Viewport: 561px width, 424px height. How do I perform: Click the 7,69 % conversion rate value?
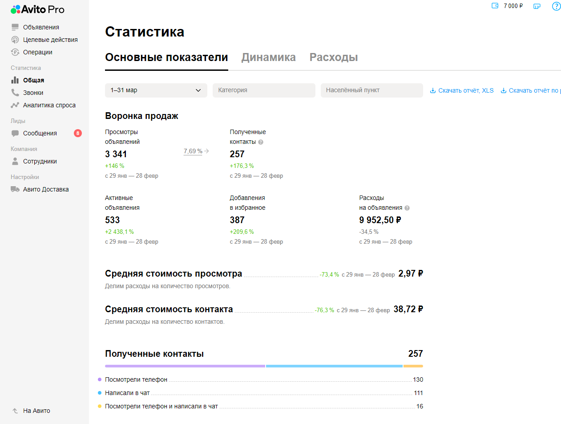coord(193,151)
